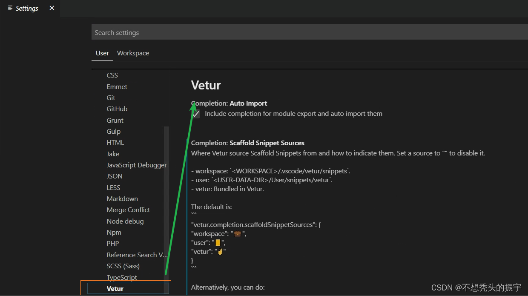Select the Settings editor tab
The height and width of the screenshot is (296, 528).
30,8
